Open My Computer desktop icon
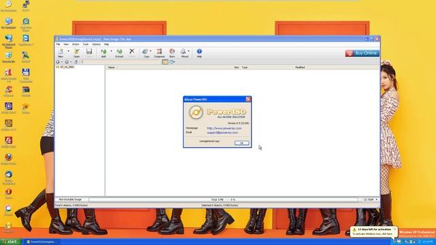The width and height of the screenshot is (436, 245). 9,23
